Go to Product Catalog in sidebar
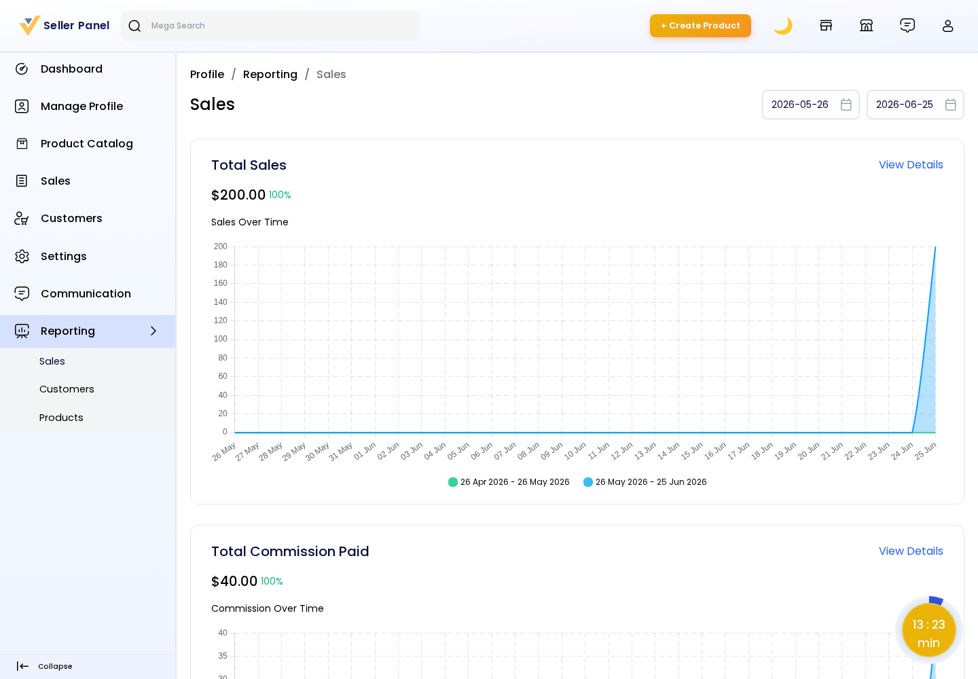The image size is (978, 679). point(88,144)
